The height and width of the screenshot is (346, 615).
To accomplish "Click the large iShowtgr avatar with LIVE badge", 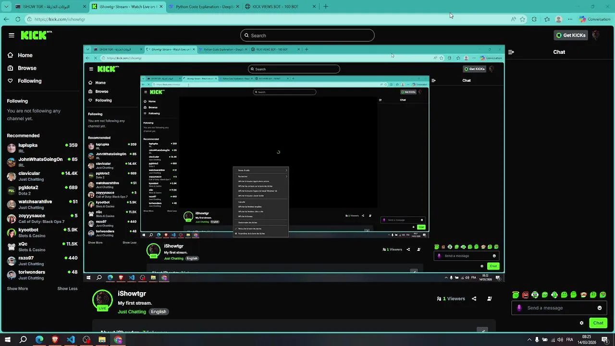I will pyautogui.click(x=102, y=300).
